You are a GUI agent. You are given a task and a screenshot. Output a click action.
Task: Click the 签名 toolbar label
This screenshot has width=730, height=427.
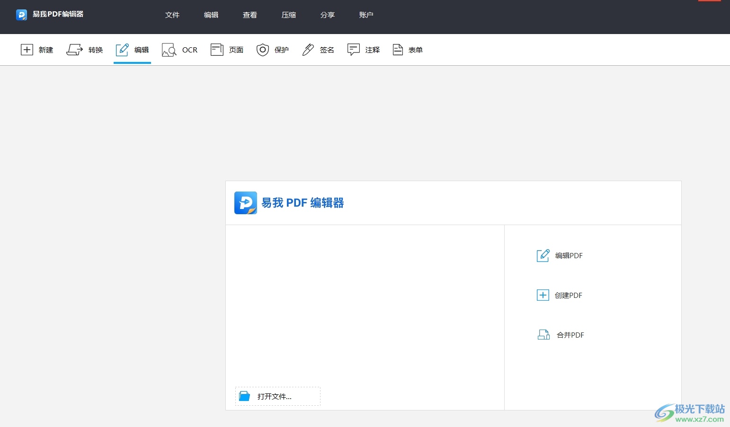[x=327, y=50]
